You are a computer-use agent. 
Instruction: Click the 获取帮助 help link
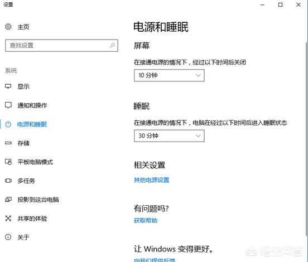point(146,221)
